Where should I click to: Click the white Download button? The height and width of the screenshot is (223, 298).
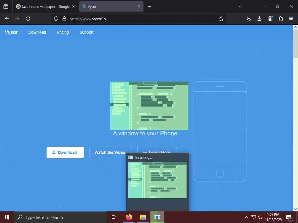coord(65,152)
